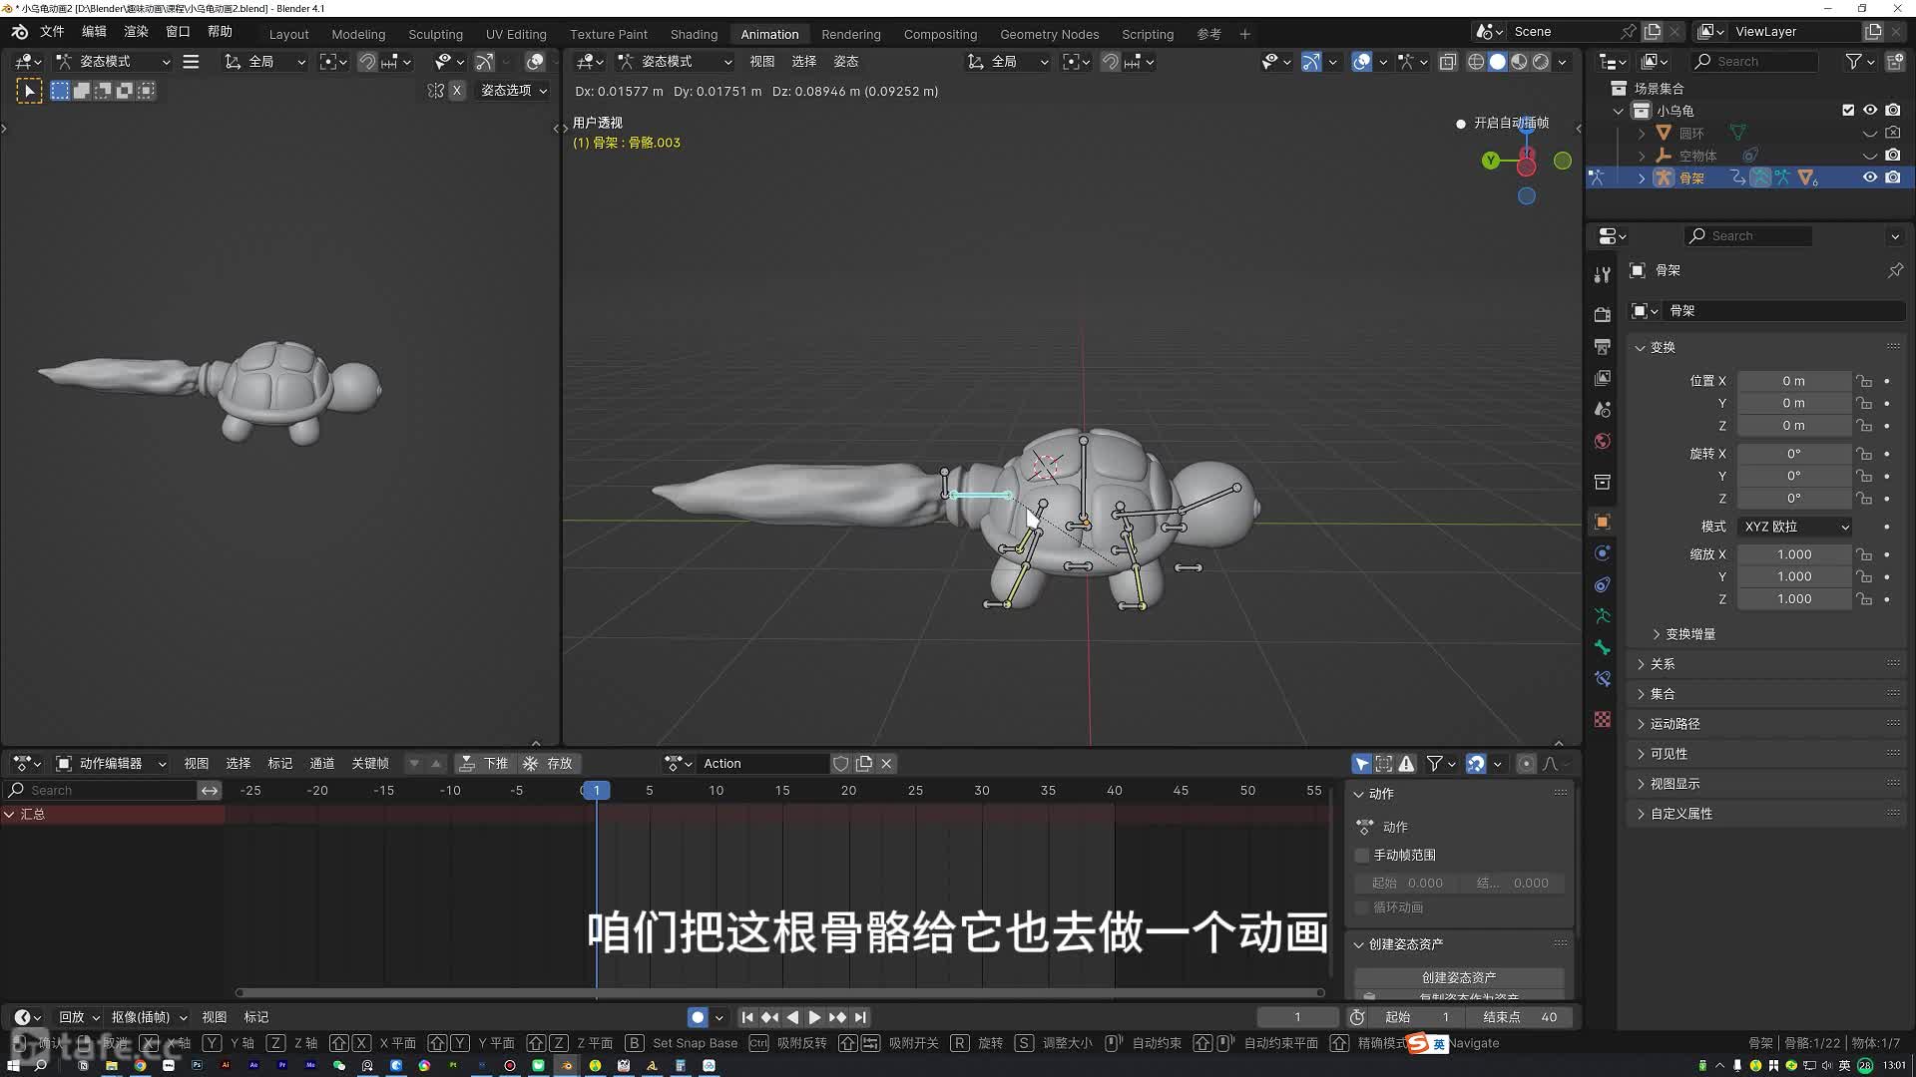Expand the 自定义属性 panel
1916x1077 pixels.
pyautogui.click(x=1680, y=814)
